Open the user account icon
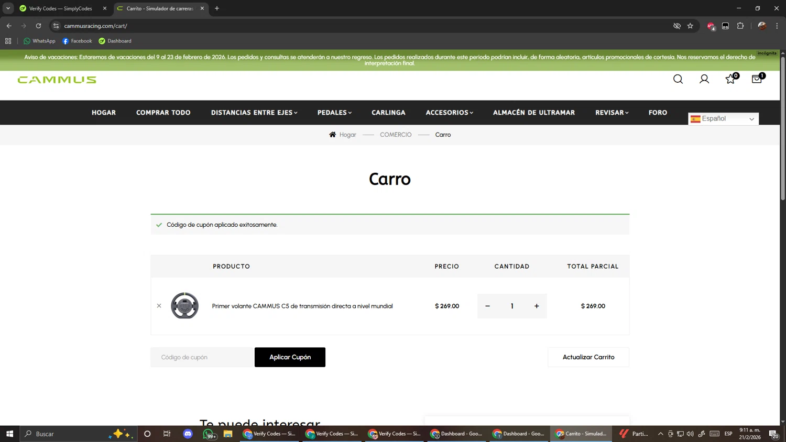Viewport: 786px width, 442px height. (704, 79)
